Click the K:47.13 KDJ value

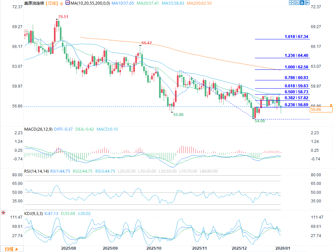pos(51,214)
